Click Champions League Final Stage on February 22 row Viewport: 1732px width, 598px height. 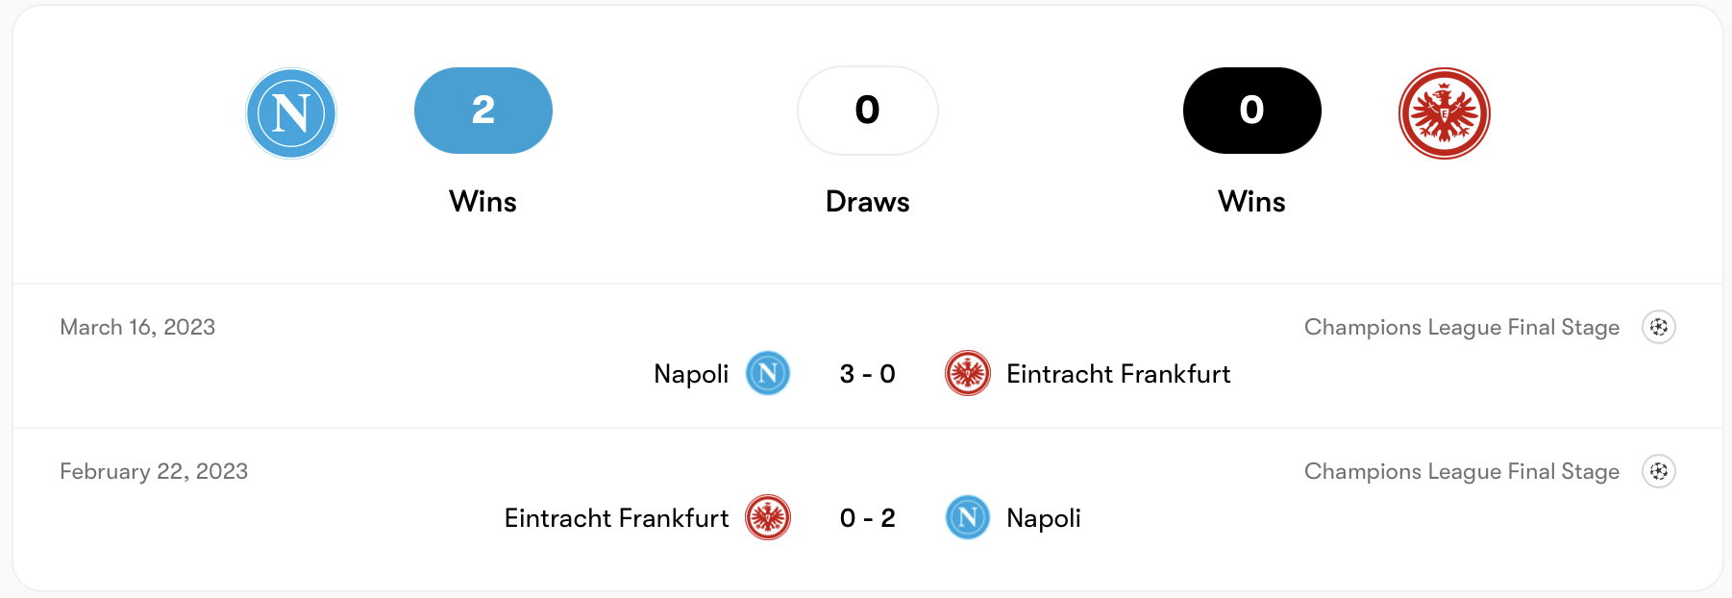pos(1461,471)
